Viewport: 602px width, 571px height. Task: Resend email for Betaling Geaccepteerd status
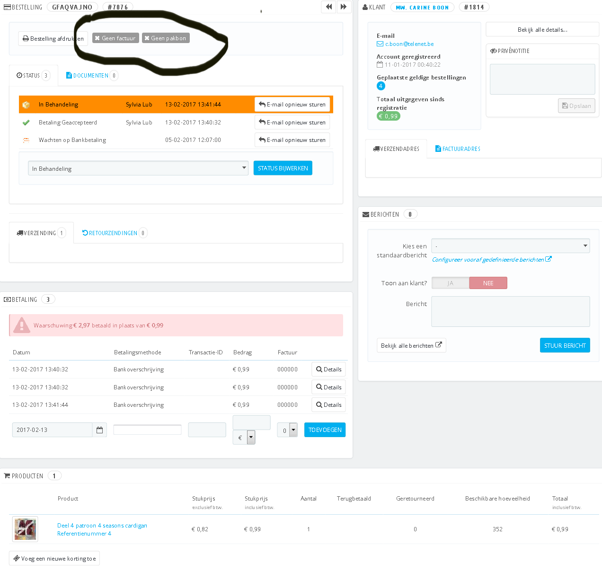coord(292,122)
